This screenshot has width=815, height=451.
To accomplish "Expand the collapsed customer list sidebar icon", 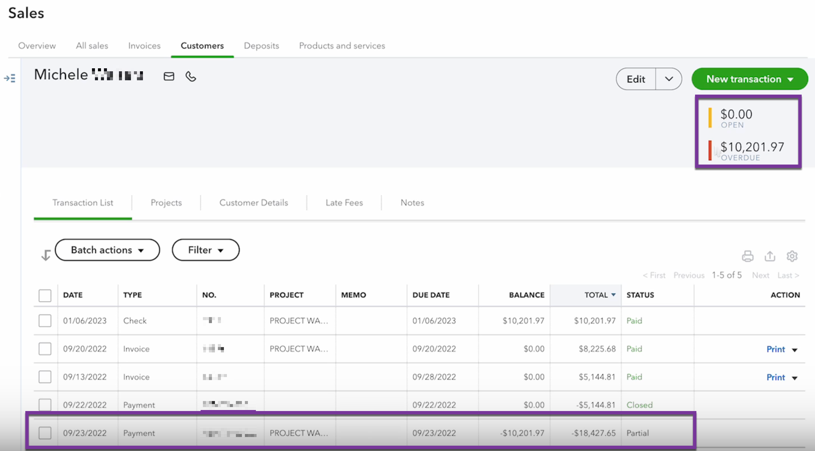I will pyautogui.click(x=10, y=78).
